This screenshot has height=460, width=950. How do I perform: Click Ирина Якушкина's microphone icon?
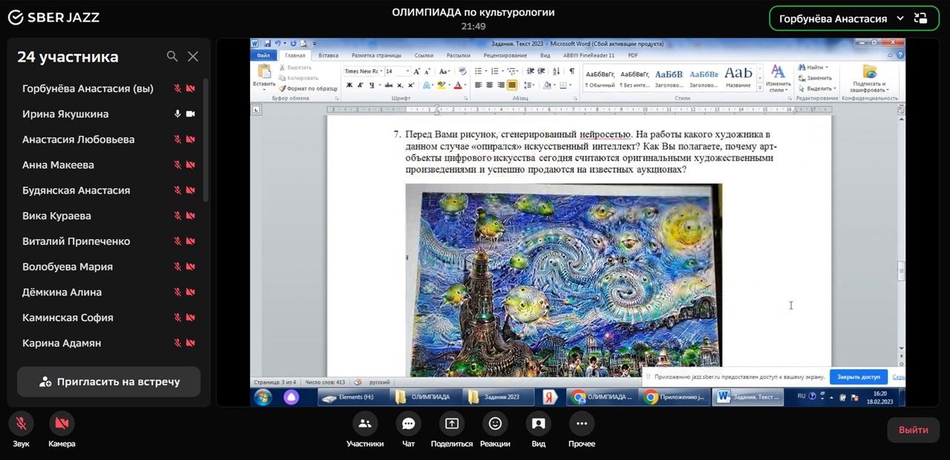tap(177, 114)
